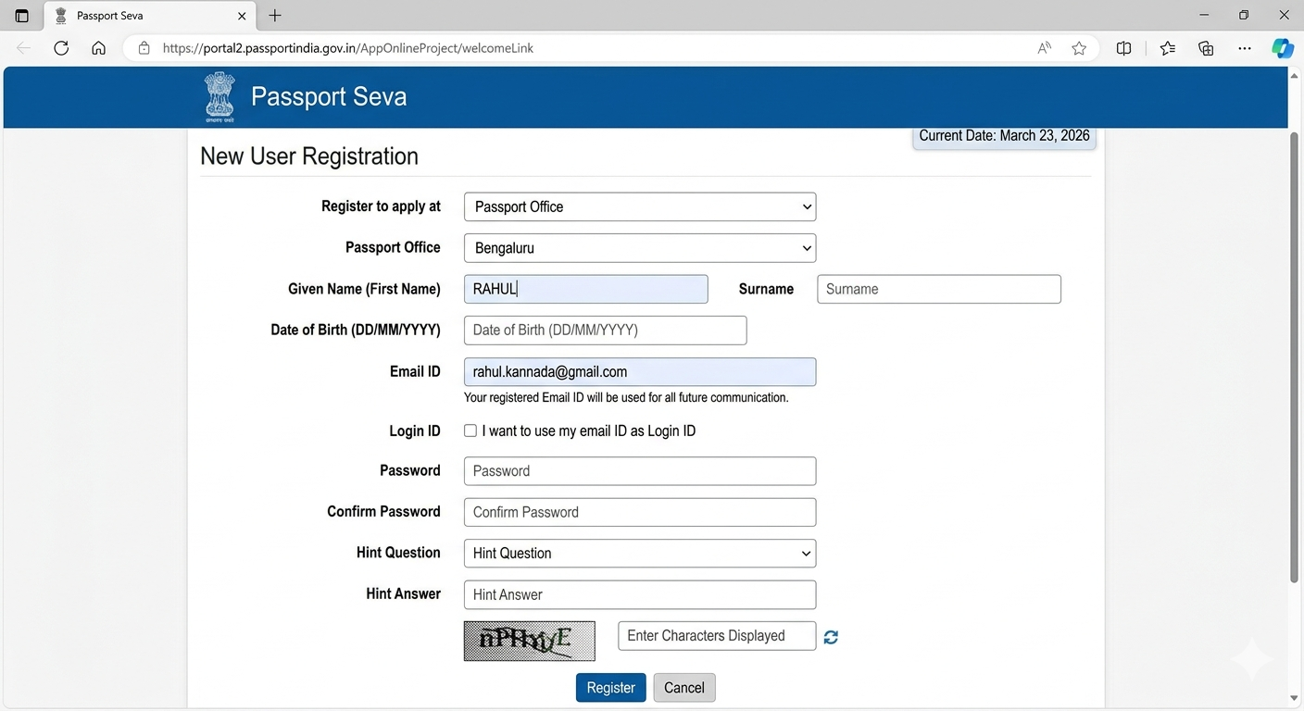Click the page scrollbar on the right
The width and height of the screenshot is (1304, 711).
(1293, 370)
